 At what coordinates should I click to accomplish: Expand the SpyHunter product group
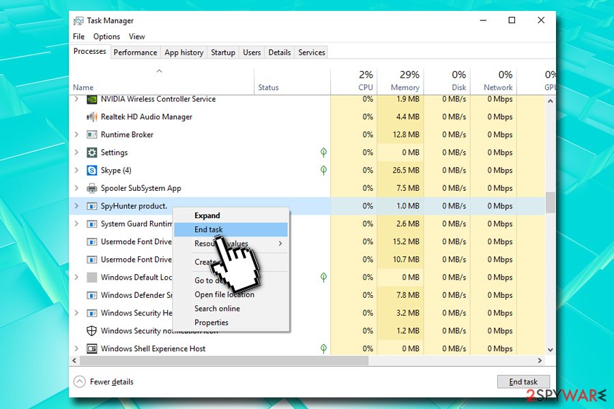click(76, 206)
